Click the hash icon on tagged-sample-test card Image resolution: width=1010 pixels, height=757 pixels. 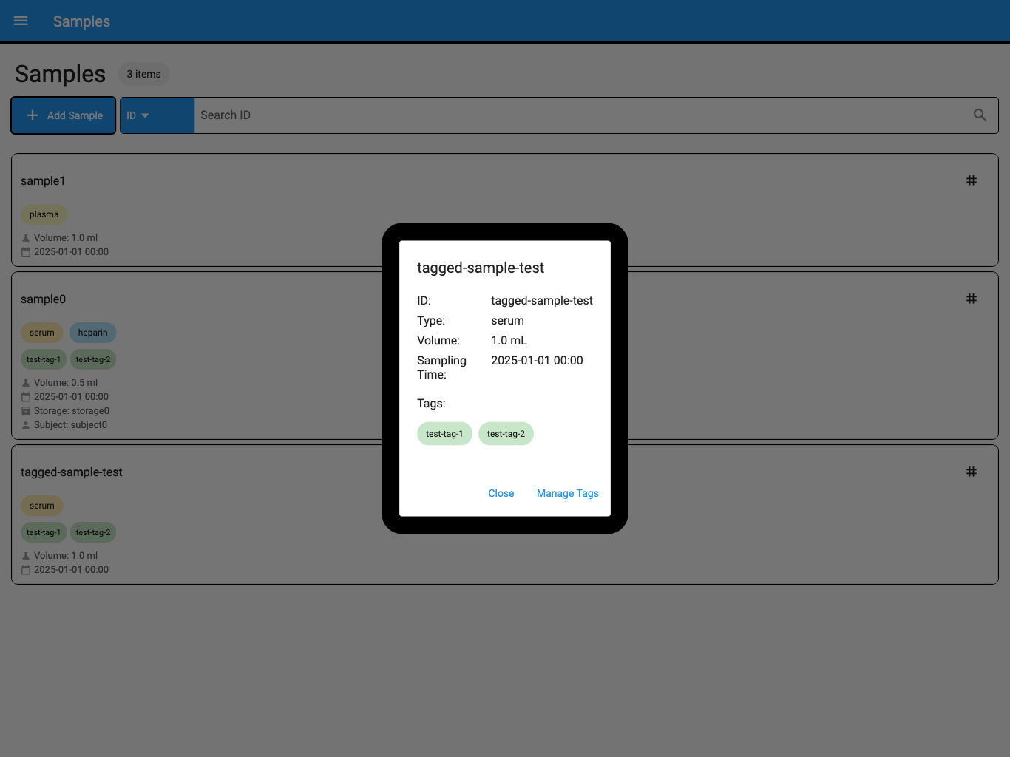972,472
